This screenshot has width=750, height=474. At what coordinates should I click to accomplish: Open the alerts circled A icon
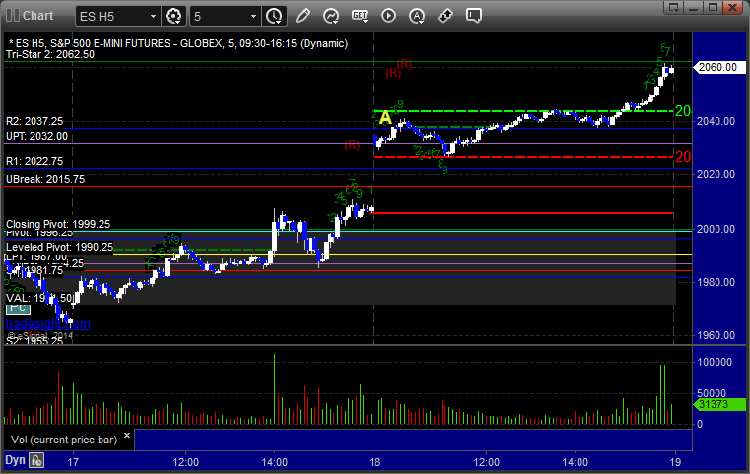click(417, 16)
